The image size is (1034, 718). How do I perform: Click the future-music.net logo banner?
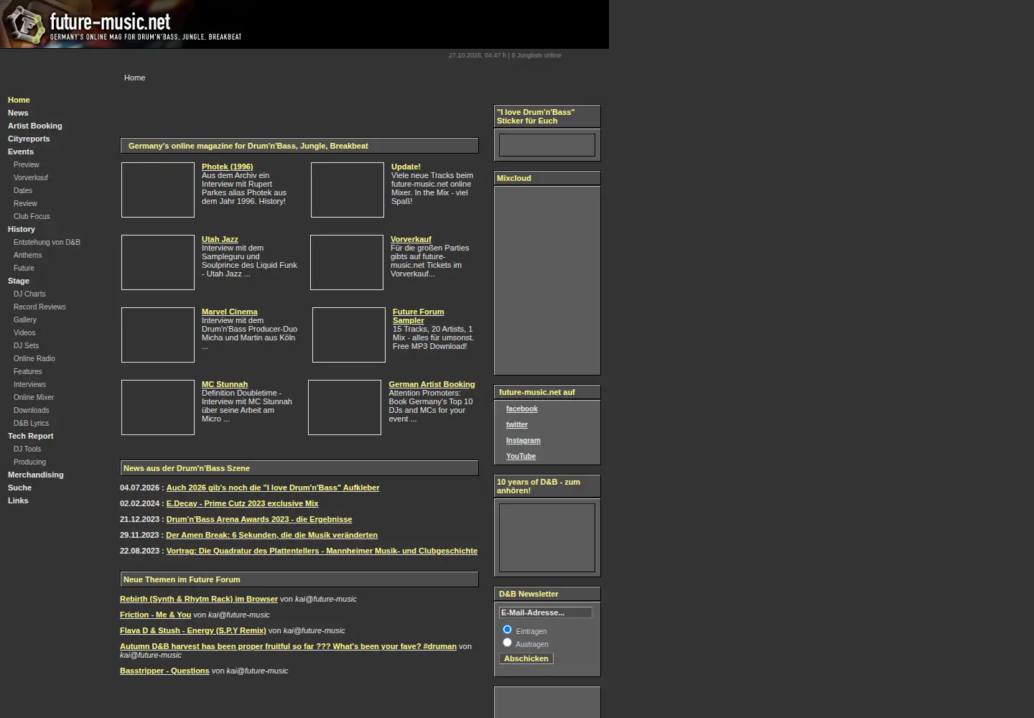(304, 24)
